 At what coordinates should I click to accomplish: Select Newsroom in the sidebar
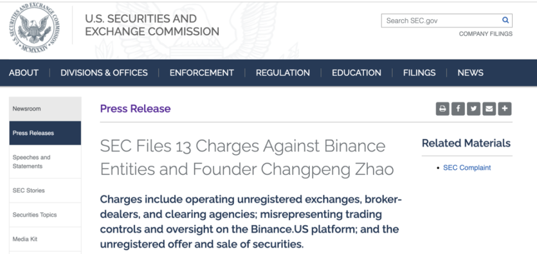(x=45, y=109)
